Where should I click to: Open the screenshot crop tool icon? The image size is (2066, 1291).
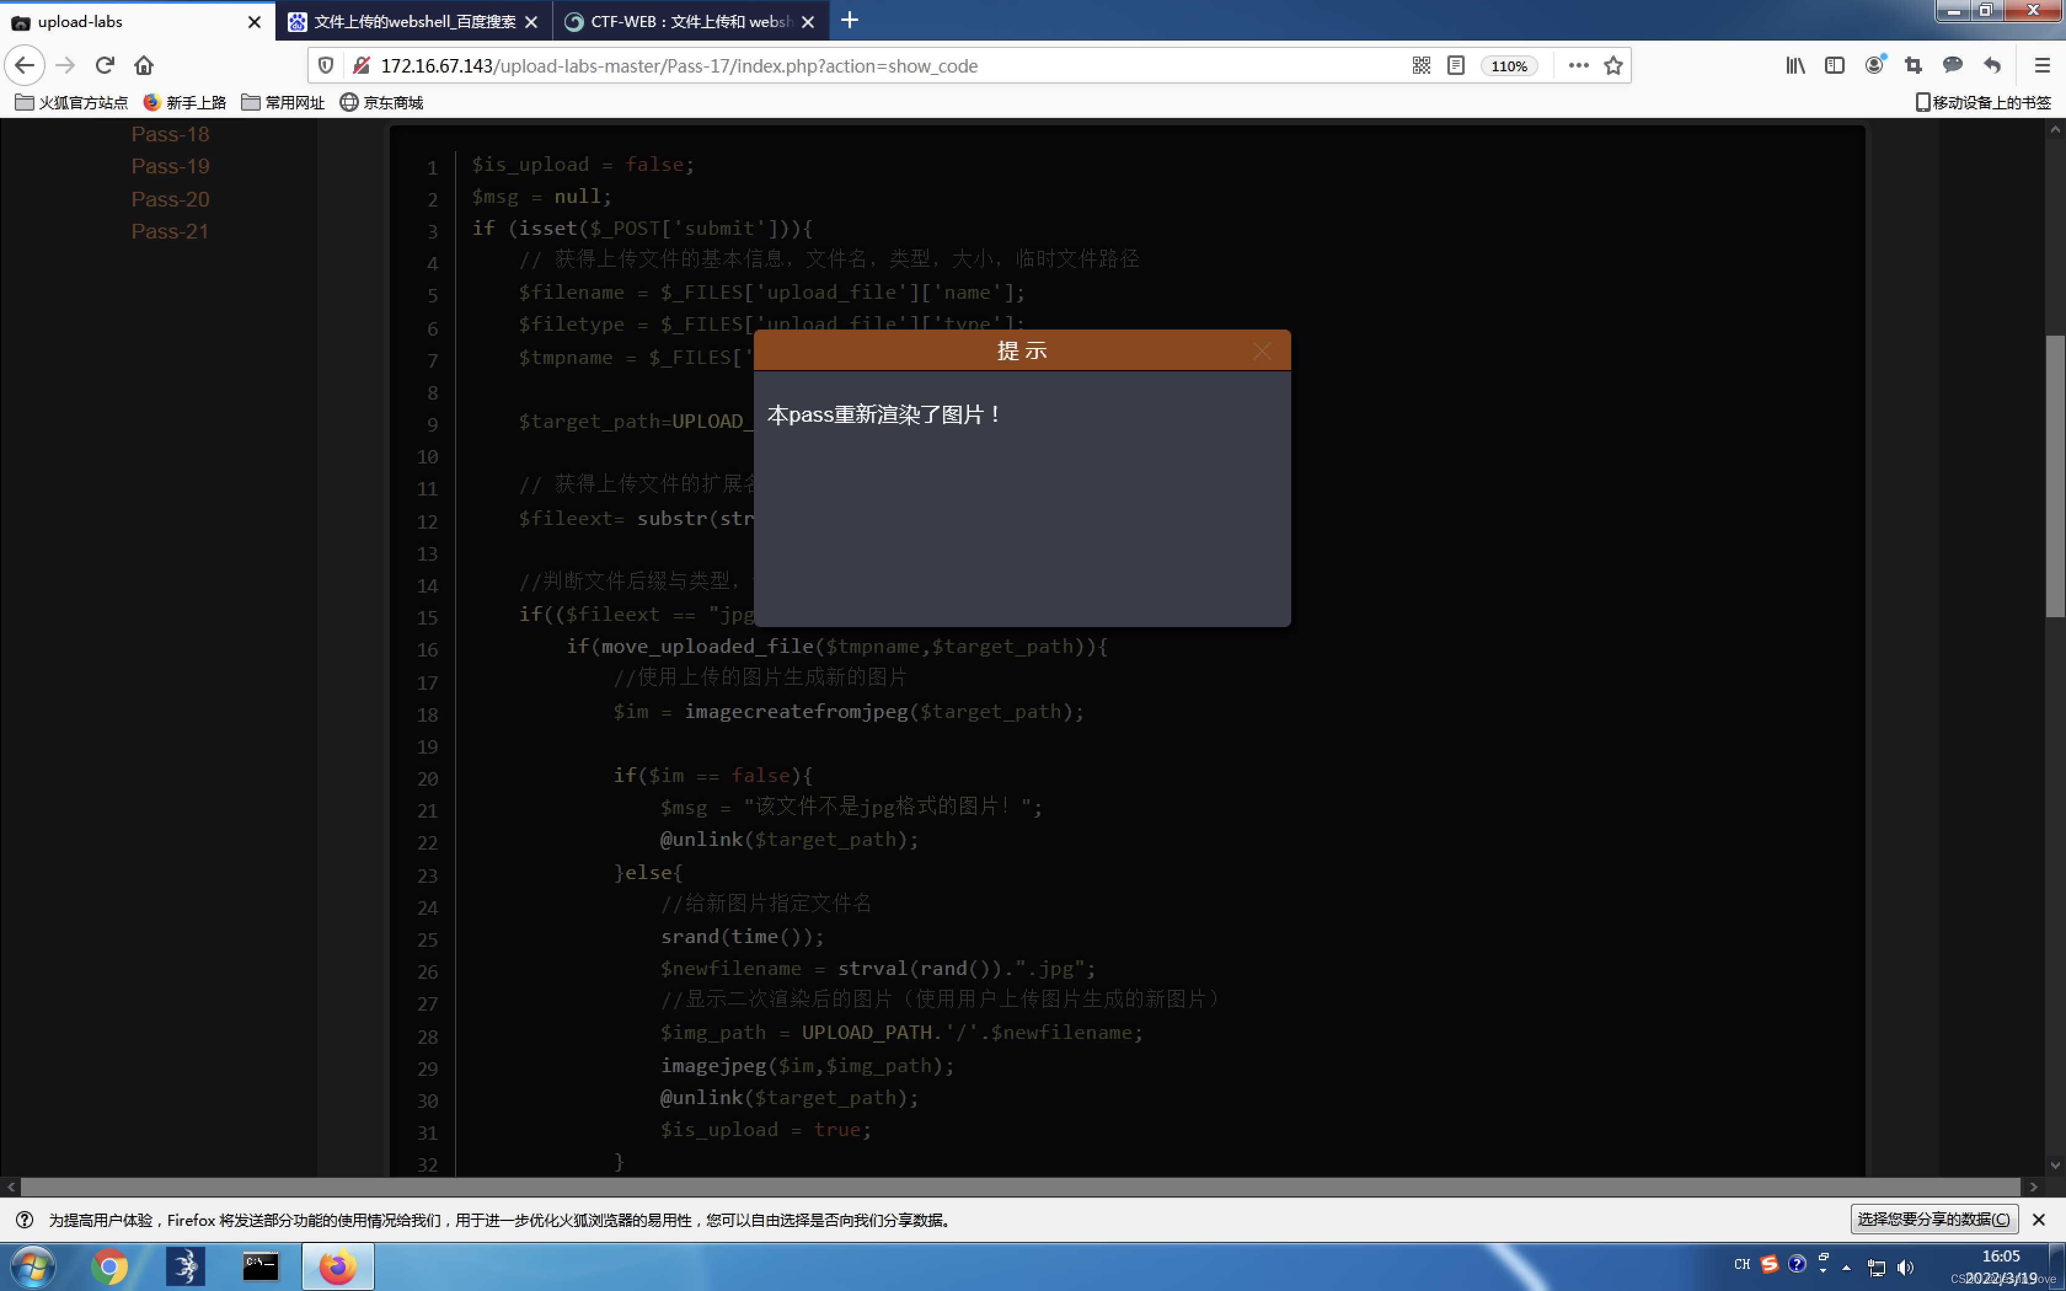[1913, 66]
